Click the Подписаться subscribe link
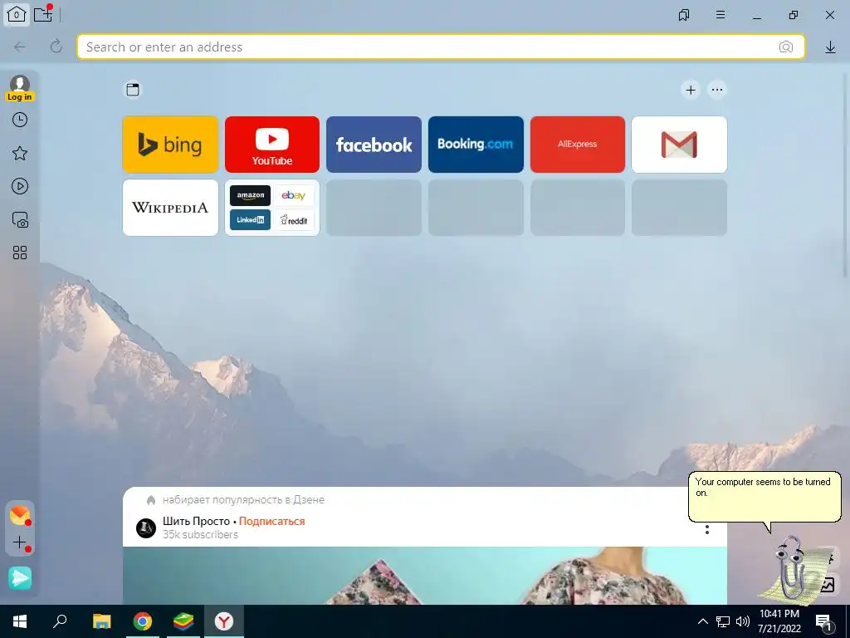The width and height of the screenshot is (850, 638). (271, 522)
